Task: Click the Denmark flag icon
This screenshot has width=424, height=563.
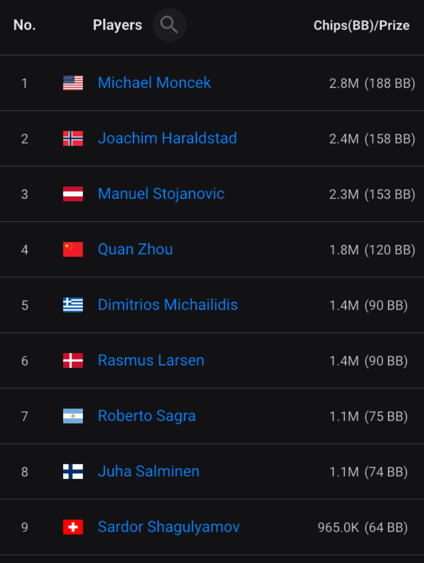Action: (x=73, y=361)
